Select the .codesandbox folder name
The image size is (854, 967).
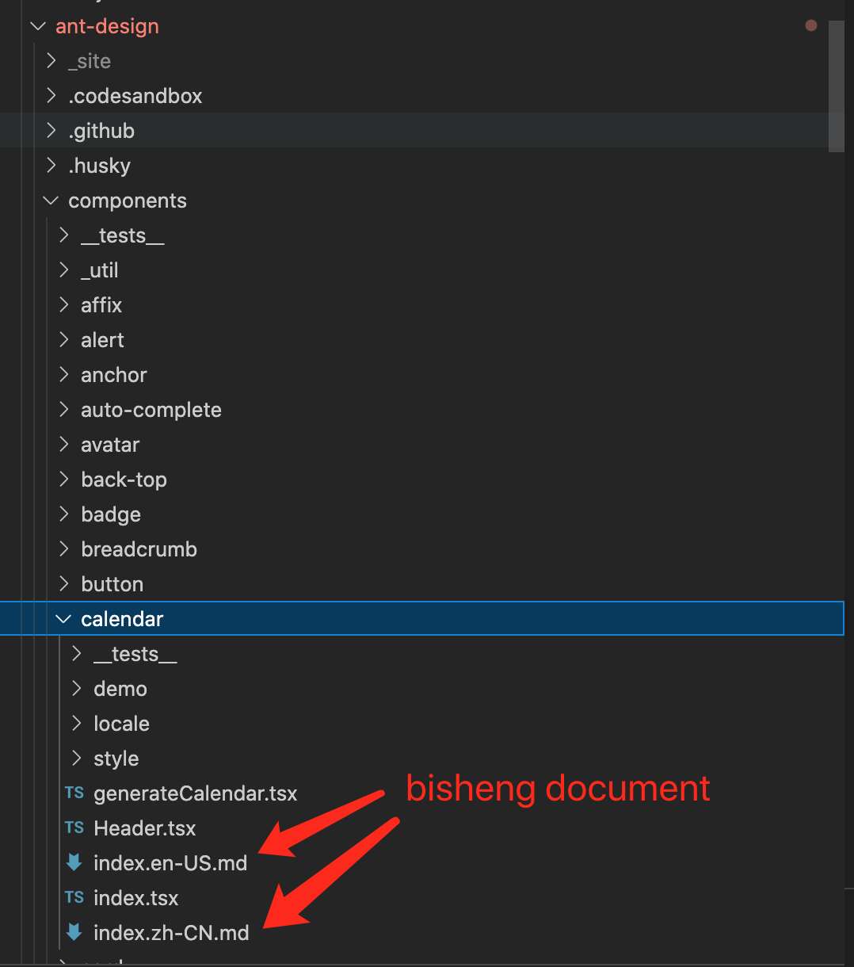point(135,96)
